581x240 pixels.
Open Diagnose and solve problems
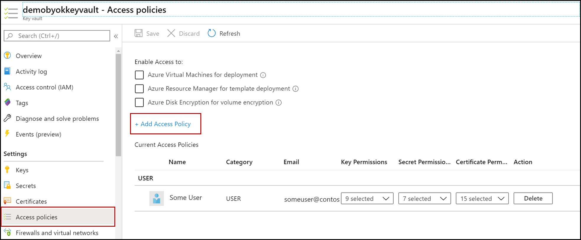(x=58, y=118)
